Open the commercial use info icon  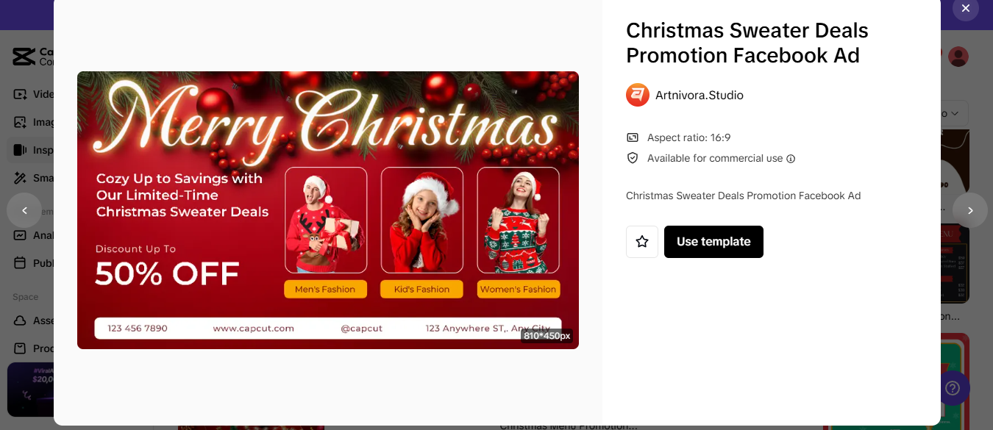(x=791, y=159)
